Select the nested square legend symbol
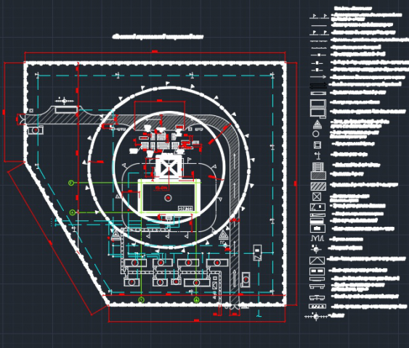Image resolution: width=409 pixels, height=348 pixels. [x=317, y=145]
